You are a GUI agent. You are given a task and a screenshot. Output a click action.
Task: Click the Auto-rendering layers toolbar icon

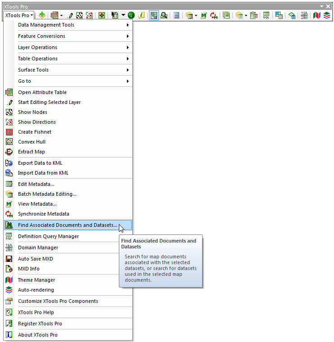(327, 15)
